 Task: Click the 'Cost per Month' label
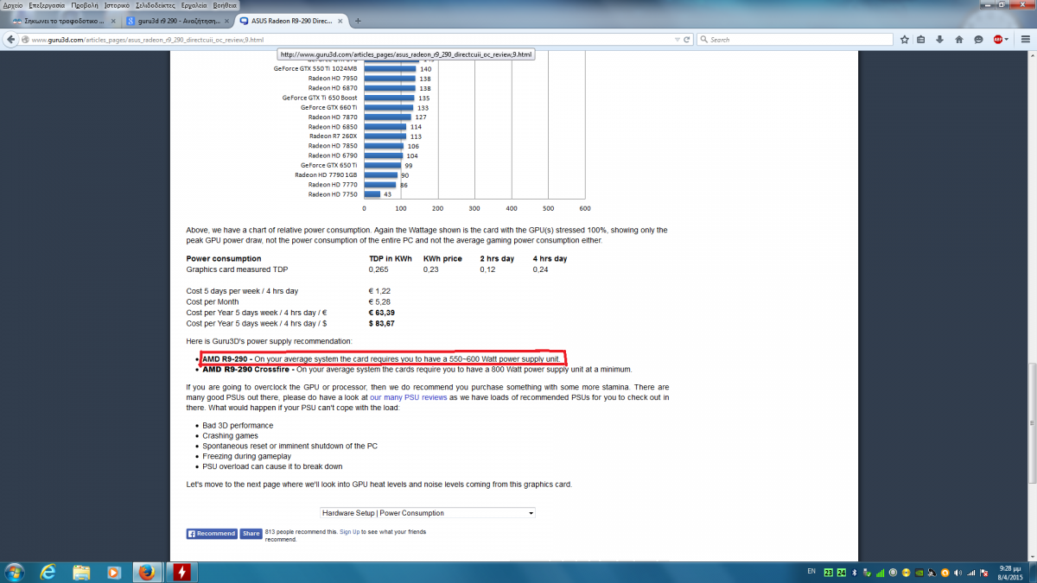point(213,302)
